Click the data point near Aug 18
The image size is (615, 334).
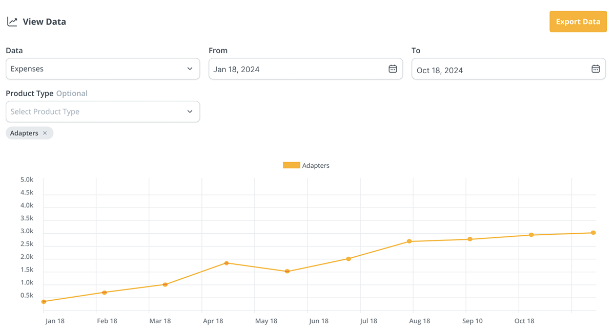(x=409, y=241)
